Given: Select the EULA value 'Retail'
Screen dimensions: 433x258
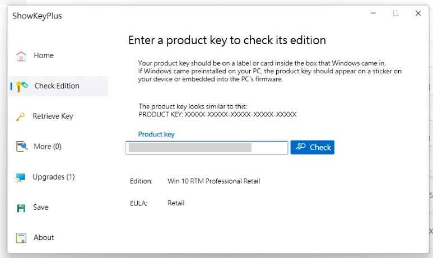Looking at the screenshot, I should click(x=176, y=203).
